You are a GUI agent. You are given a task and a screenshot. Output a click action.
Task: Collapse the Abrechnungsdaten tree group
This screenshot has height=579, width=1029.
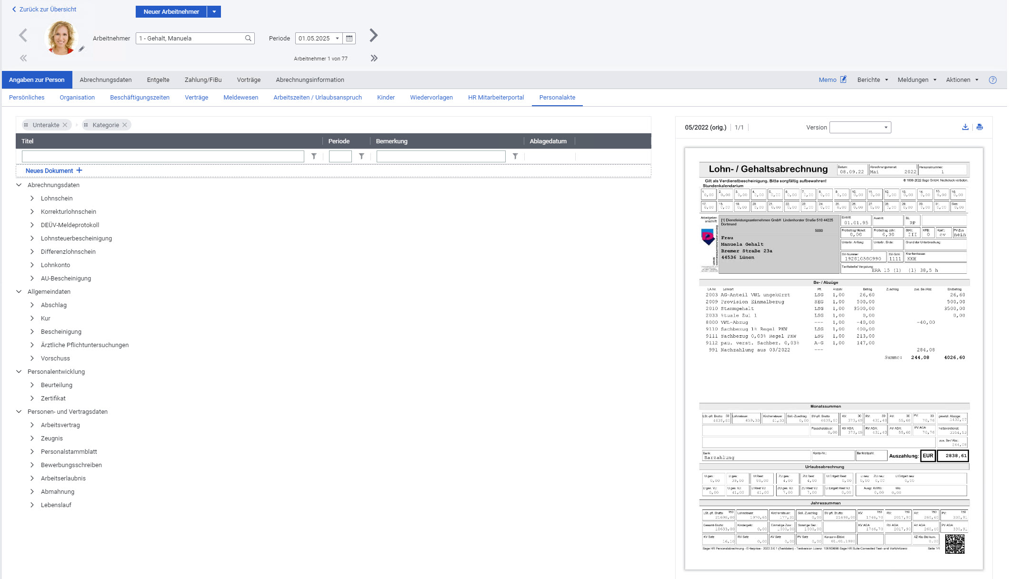(x=19, y=185)
